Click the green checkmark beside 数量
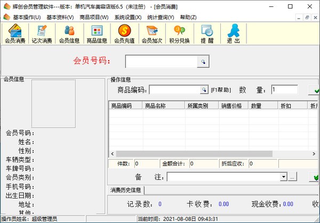Viewport: 320px width, 223px height. pos(315,90)
